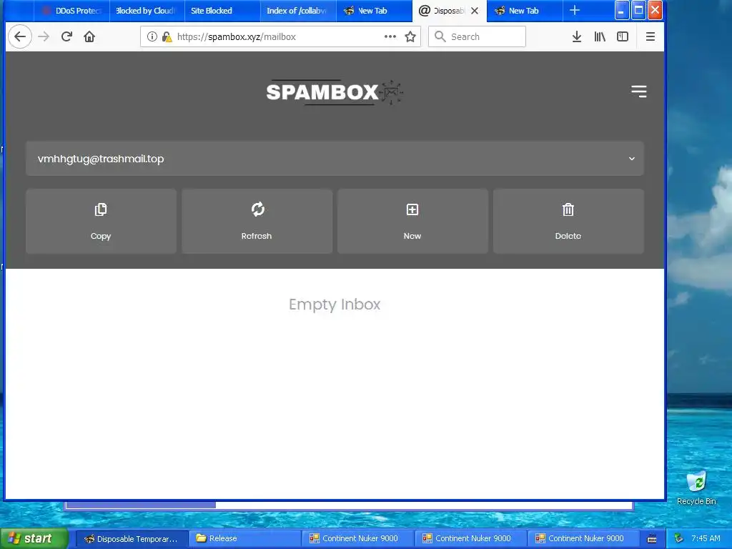
Task: Click the Spambox logo
Action: (335, 92)
